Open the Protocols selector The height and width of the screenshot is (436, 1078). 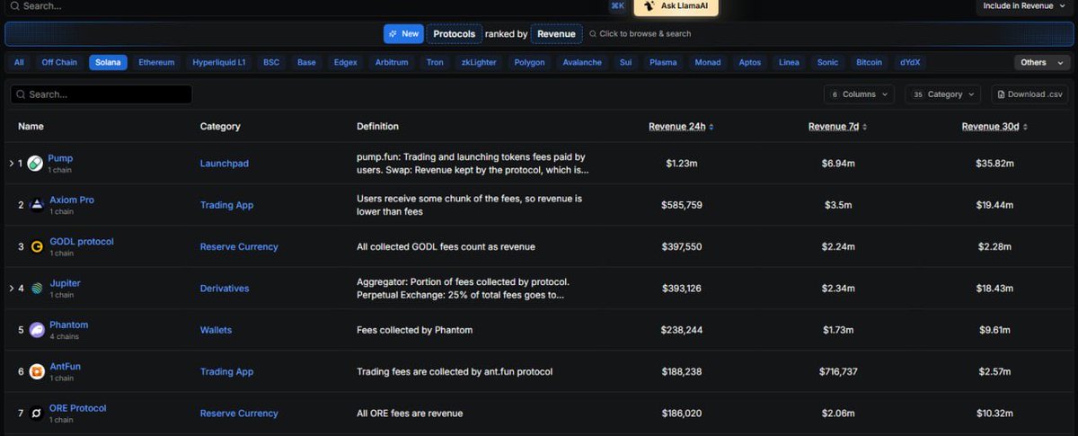pos(454,34)
